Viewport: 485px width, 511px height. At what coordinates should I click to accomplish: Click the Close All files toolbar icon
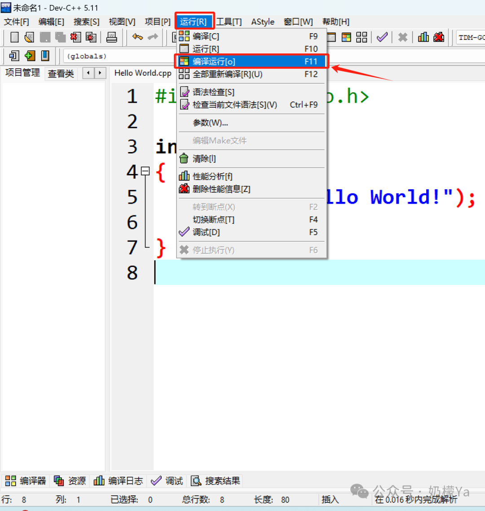pyautogui.click(x=91, y=37)
